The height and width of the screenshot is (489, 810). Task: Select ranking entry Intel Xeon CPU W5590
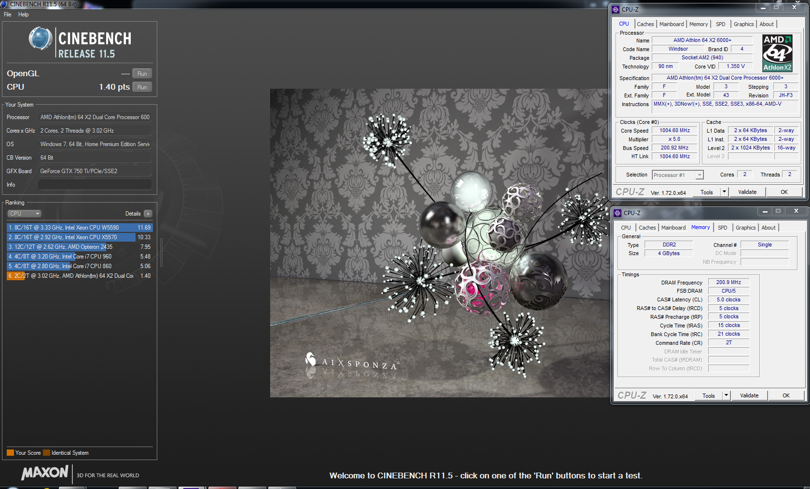[80, 228]
